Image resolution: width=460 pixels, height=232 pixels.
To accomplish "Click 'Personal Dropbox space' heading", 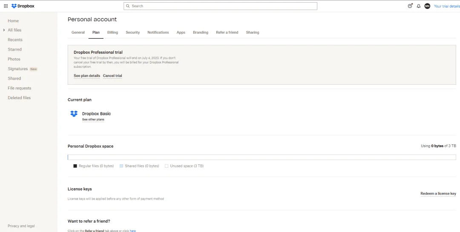I will [90, 146].
